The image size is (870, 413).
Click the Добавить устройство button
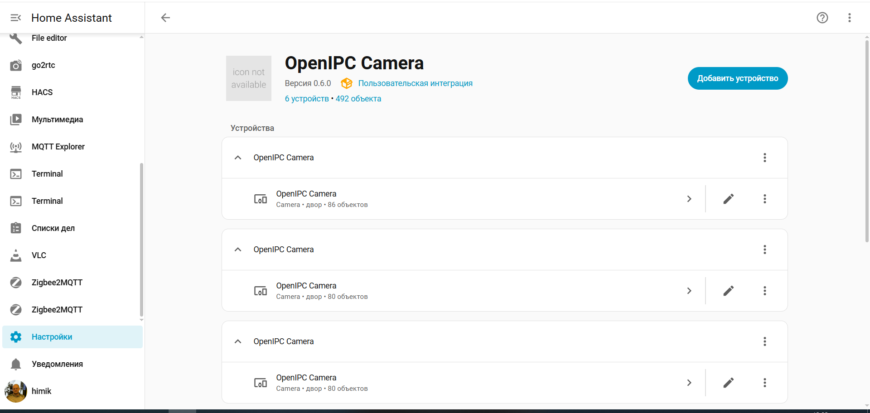pyautogui.click(x=737, y=78)
